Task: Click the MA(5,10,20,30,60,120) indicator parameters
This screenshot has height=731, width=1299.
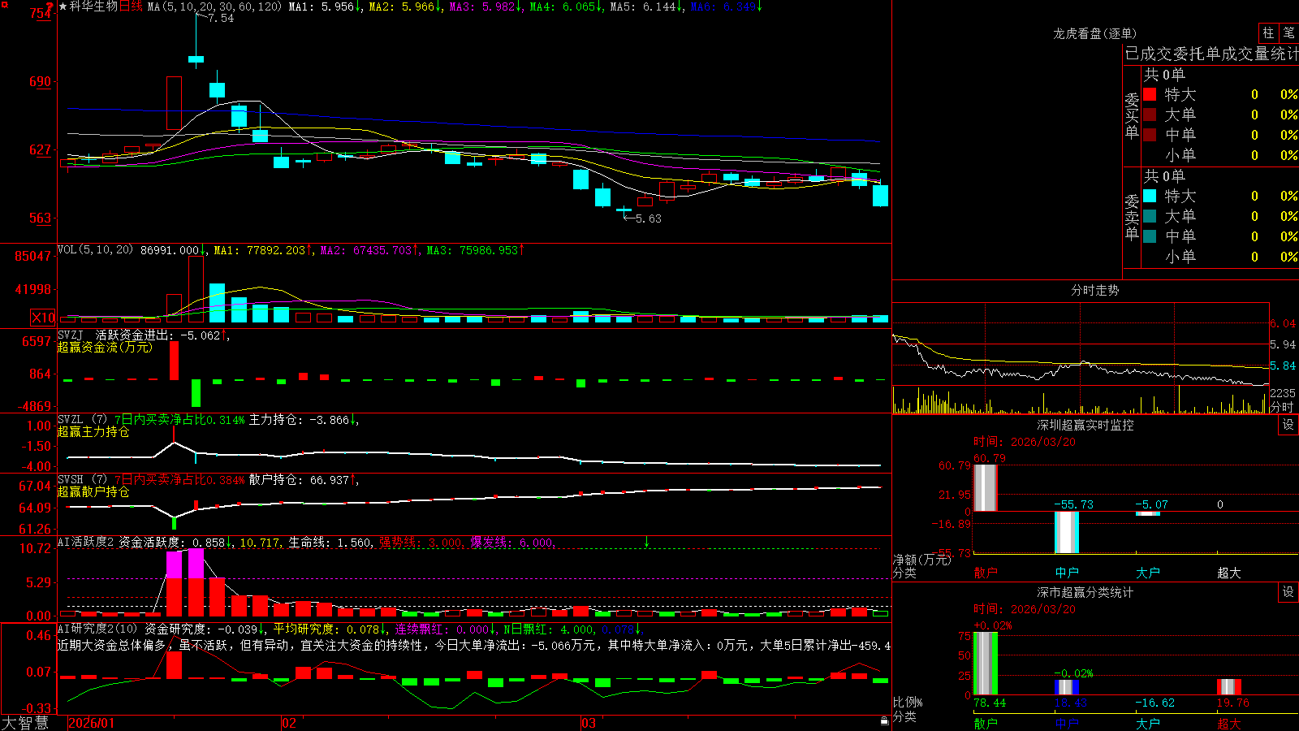Action: click(x=214, y=6)
